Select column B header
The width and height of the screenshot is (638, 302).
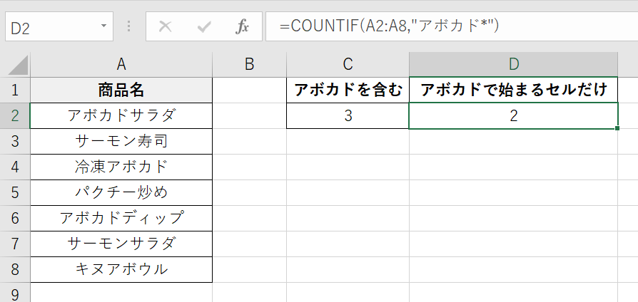[249, 64]
